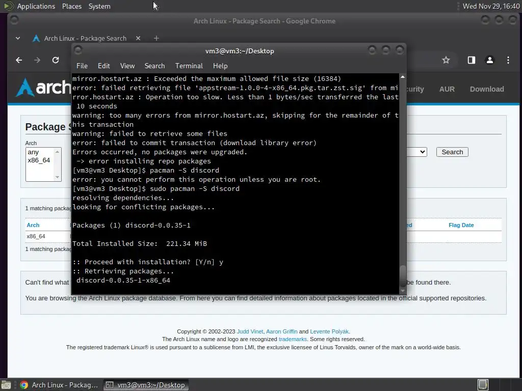Click Arch listbox scroll down arrow
The image size is (522, 391).
coord(57,177)
